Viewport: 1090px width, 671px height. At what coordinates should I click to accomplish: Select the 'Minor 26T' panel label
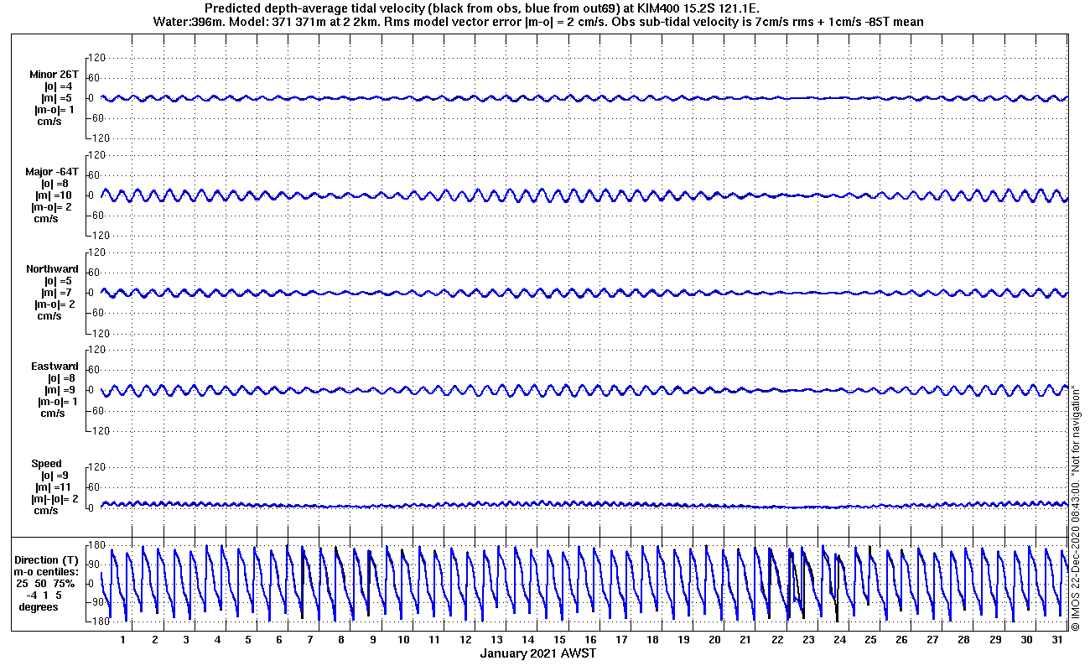[x=54, y=75]
